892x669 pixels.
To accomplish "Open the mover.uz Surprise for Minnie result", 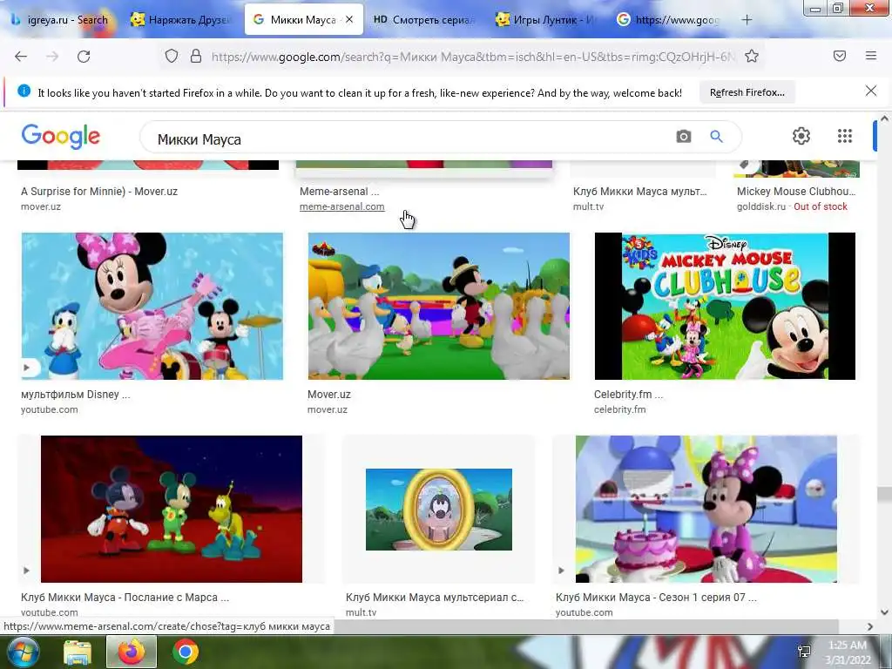I will pyautogui.click(x=99, y=192).
